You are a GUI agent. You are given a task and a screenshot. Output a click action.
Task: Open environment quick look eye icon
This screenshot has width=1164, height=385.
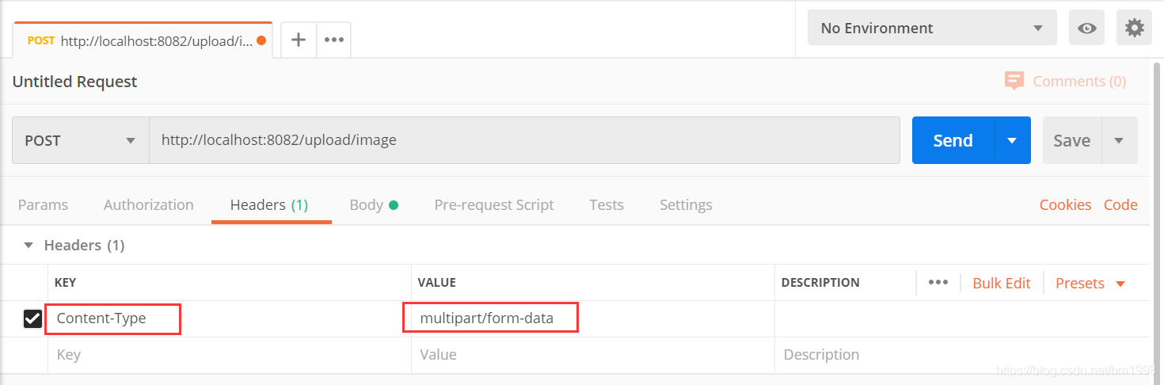pyautogui.click(x=1087, y=29)
